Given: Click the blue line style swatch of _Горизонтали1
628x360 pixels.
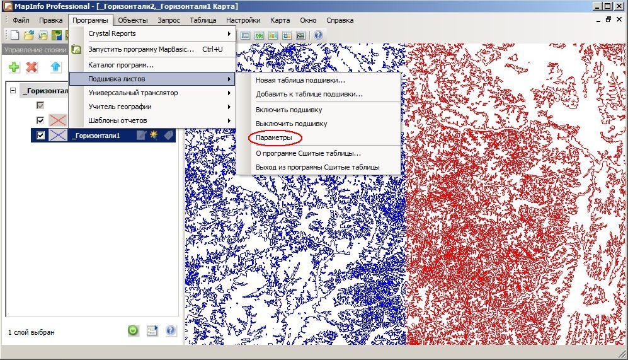Looking at the screenshot, I should click(58, 136).
